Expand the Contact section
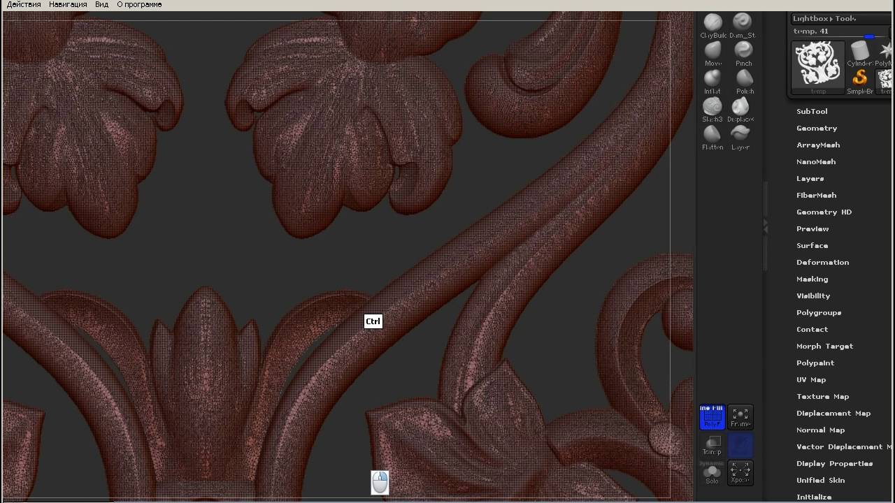 812,330
